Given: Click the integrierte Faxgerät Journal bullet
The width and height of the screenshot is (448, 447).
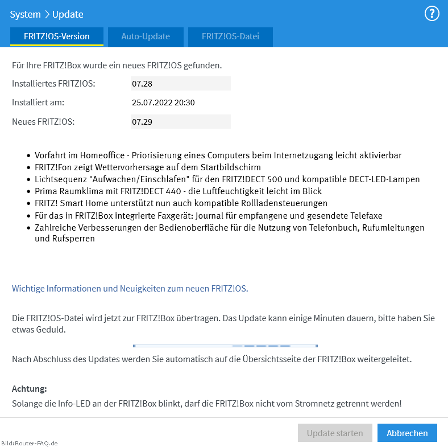Looking at the screenshot, I should coord(209,215).
